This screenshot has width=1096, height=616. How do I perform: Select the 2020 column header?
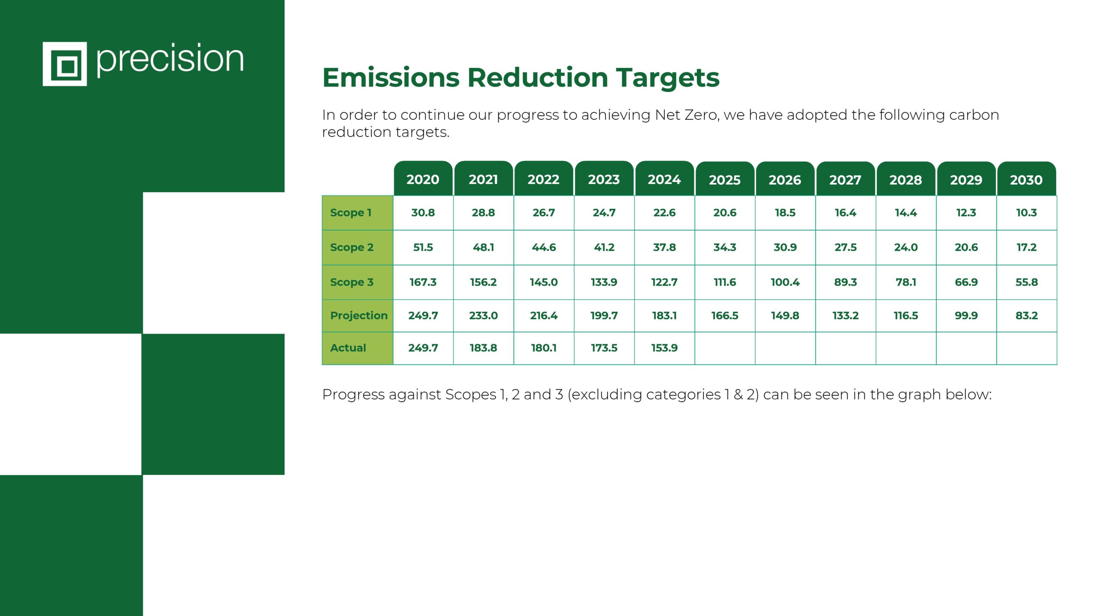coord(423,179)
